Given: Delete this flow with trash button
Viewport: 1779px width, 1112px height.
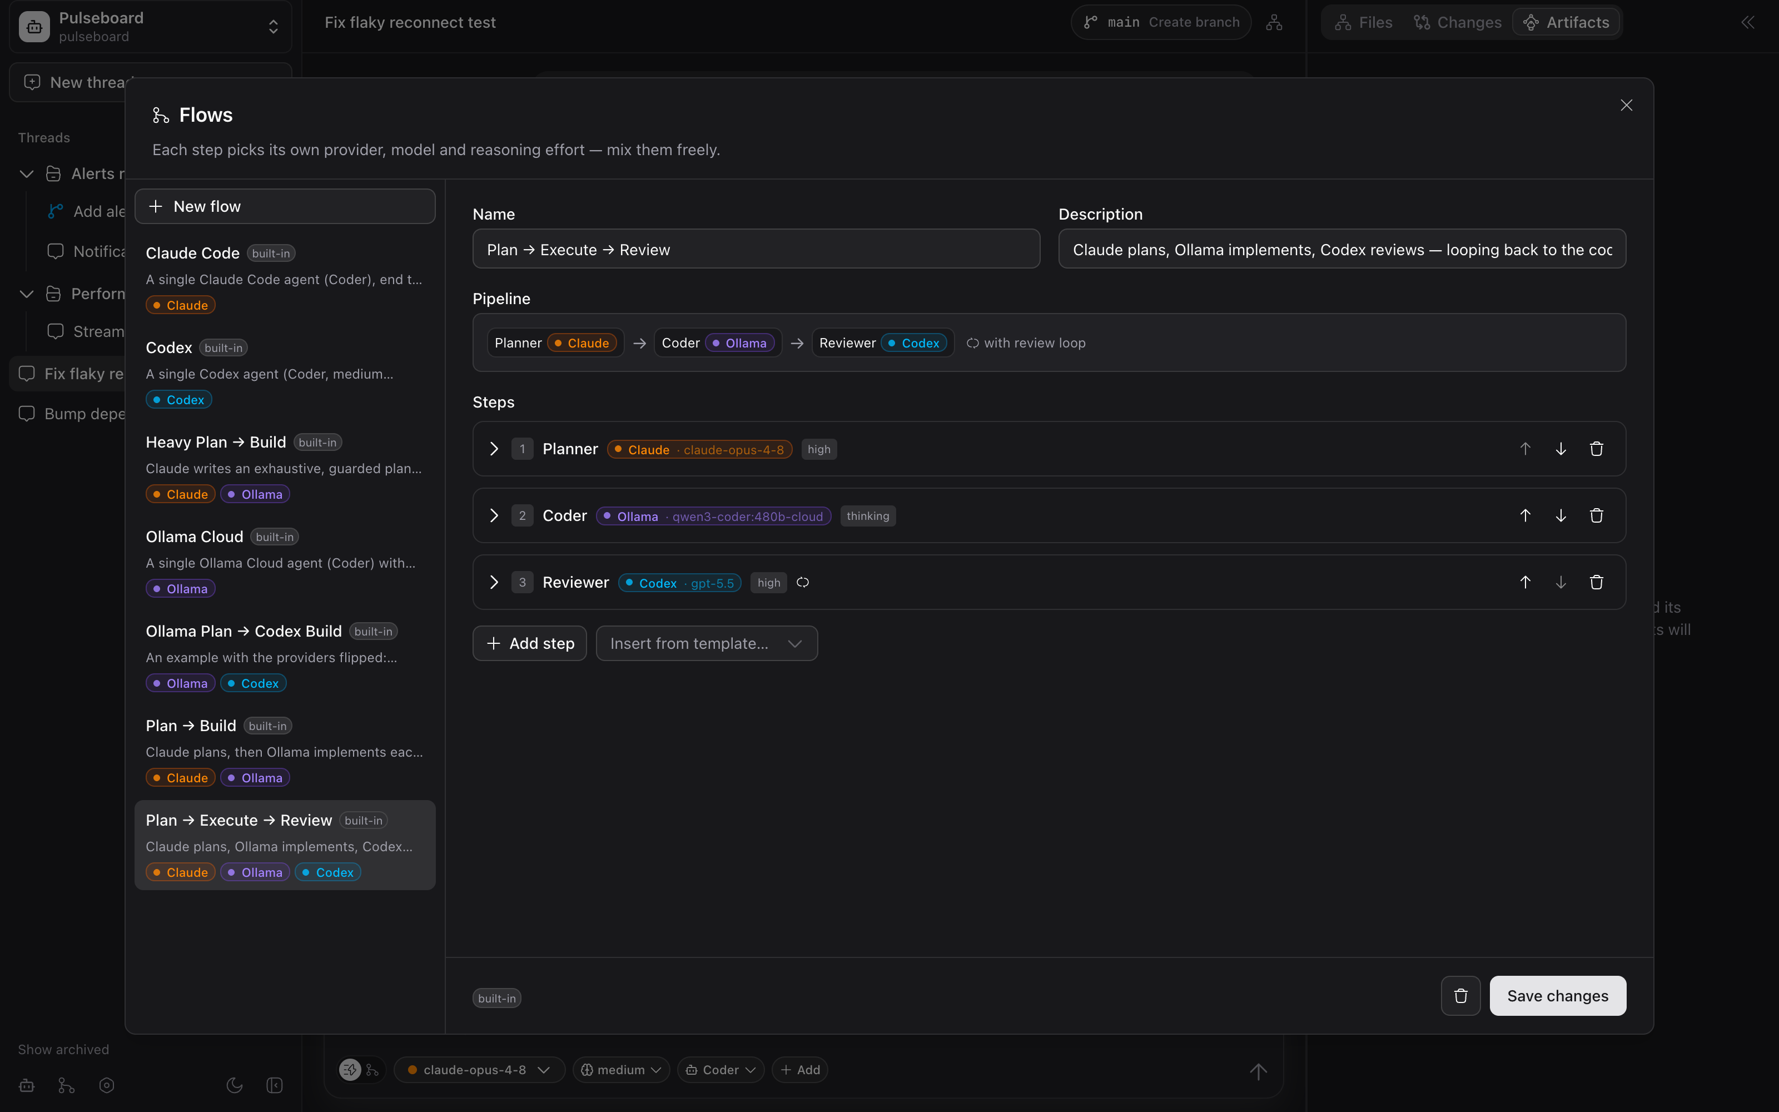Looking at the screenshot, I should pyautogui.click(x=1460, y=996).
